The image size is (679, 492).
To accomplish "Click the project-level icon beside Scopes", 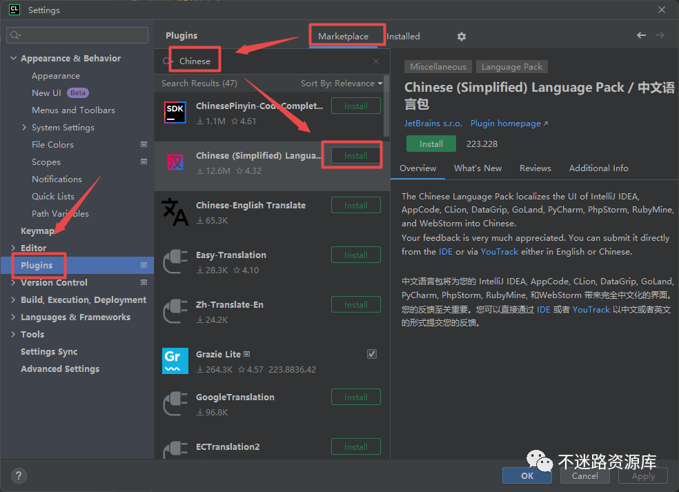I will (144, 161).
